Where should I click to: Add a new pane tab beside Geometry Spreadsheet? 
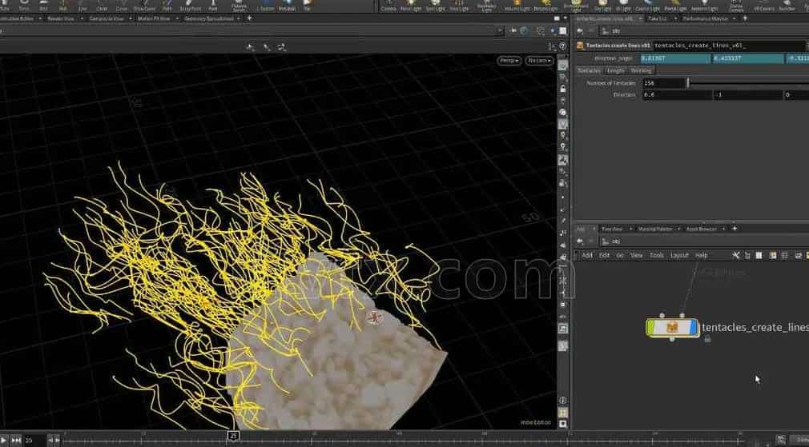[249, 18]
